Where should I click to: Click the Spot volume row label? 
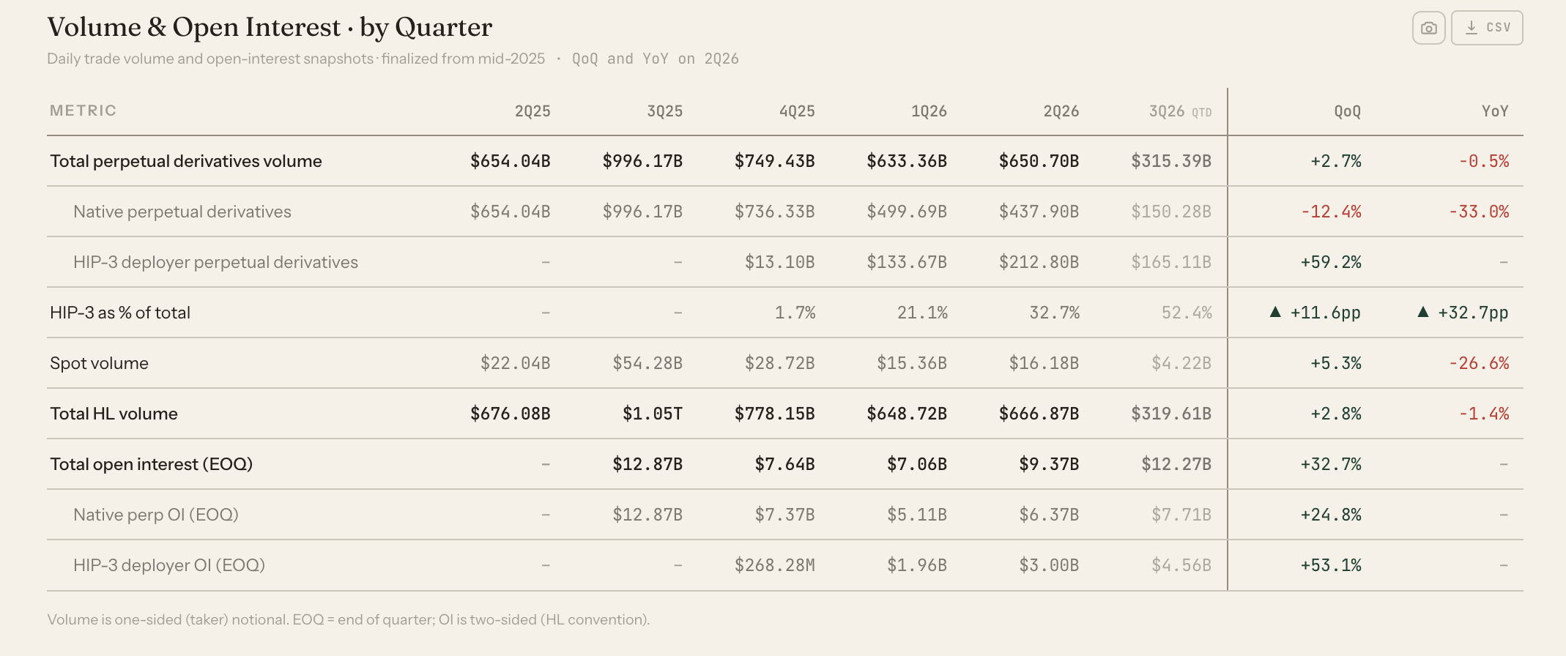tap(99, 363)
